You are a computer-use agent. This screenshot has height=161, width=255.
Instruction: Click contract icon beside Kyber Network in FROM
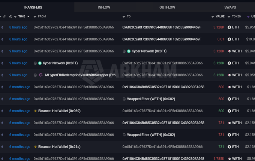click(x=35, y=63)
